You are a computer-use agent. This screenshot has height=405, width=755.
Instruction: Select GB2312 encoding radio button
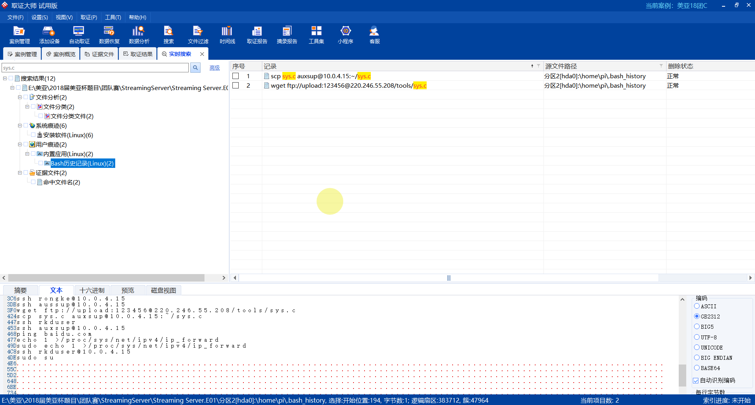(x=697, y=316)
